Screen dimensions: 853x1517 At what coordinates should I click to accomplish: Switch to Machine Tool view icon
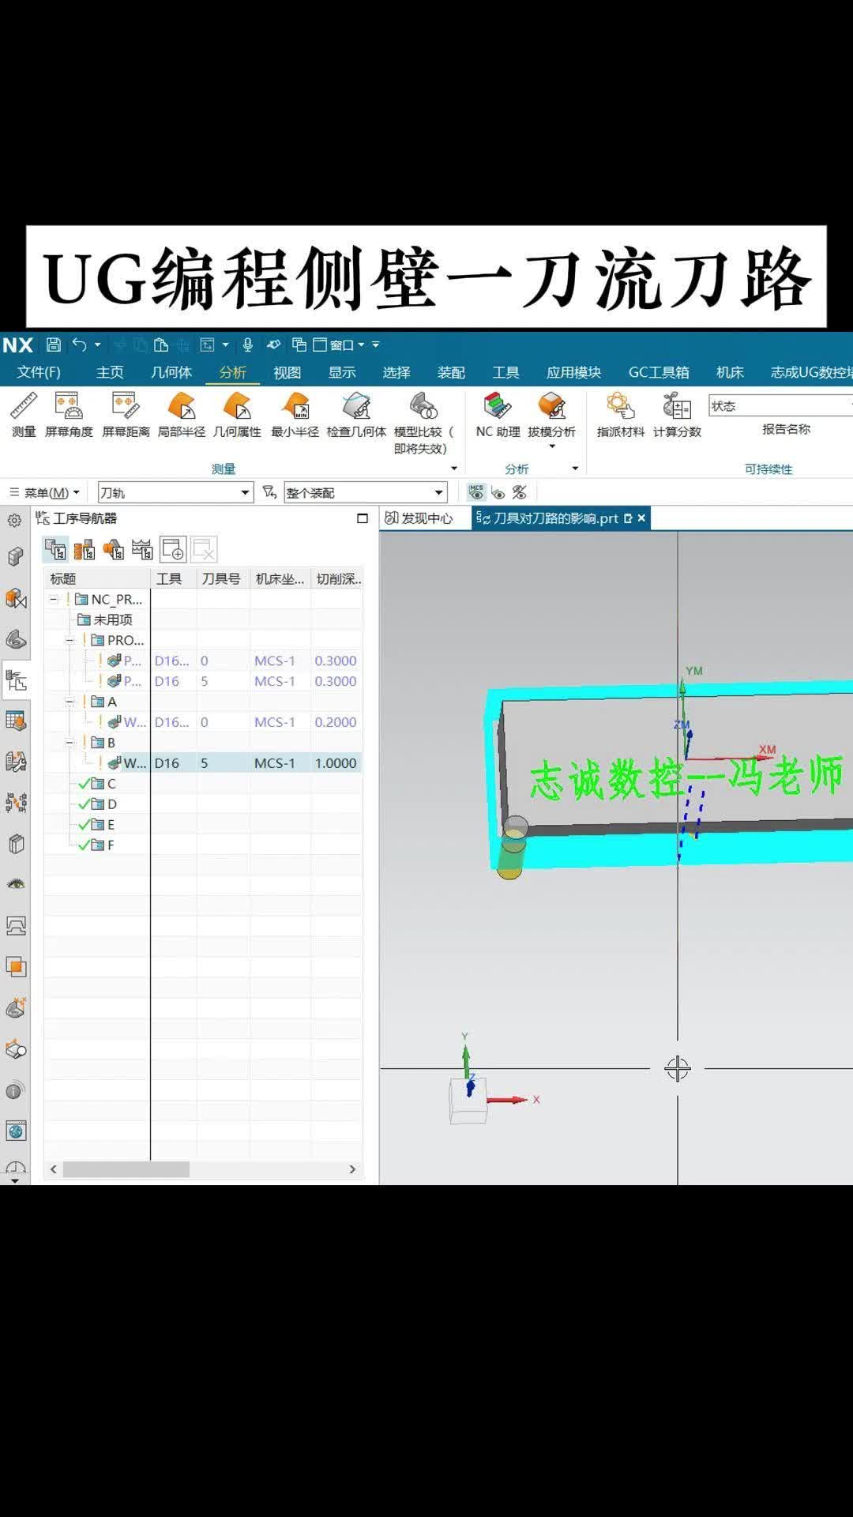tap(85, 549)
